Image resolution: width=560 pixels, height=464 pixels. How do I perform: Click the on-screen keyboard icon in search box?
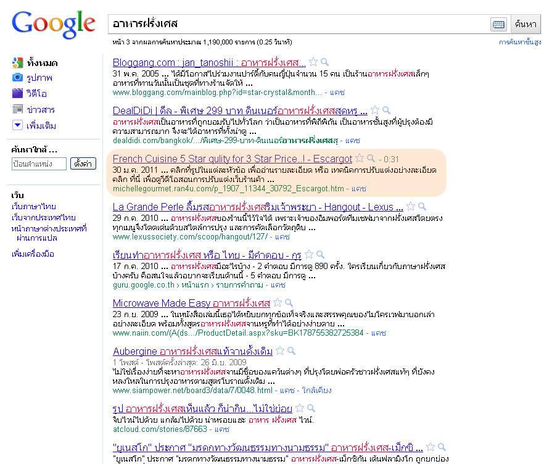(498, 24)
